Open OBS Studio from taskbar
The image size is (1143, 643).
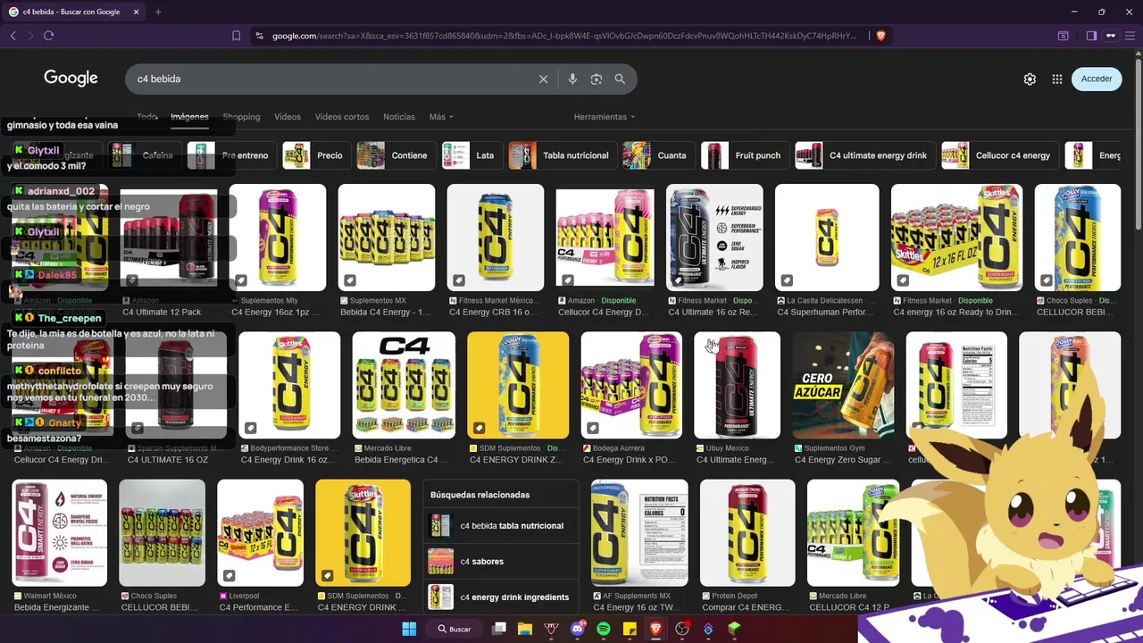(x=682, y=629)
